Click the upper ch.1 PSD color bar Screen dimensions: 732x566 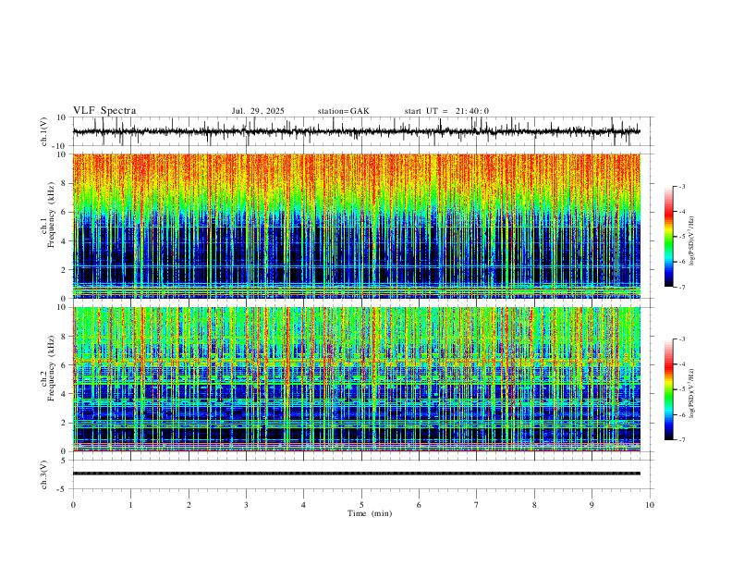click(668, 237)
